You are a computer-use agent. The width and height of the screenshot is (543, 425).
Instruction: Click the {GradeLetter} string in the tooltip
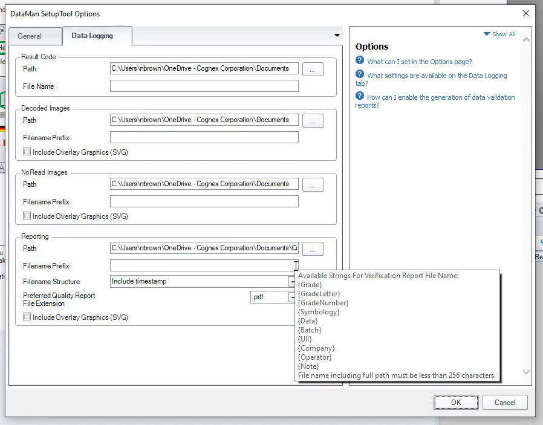point(319,293)
